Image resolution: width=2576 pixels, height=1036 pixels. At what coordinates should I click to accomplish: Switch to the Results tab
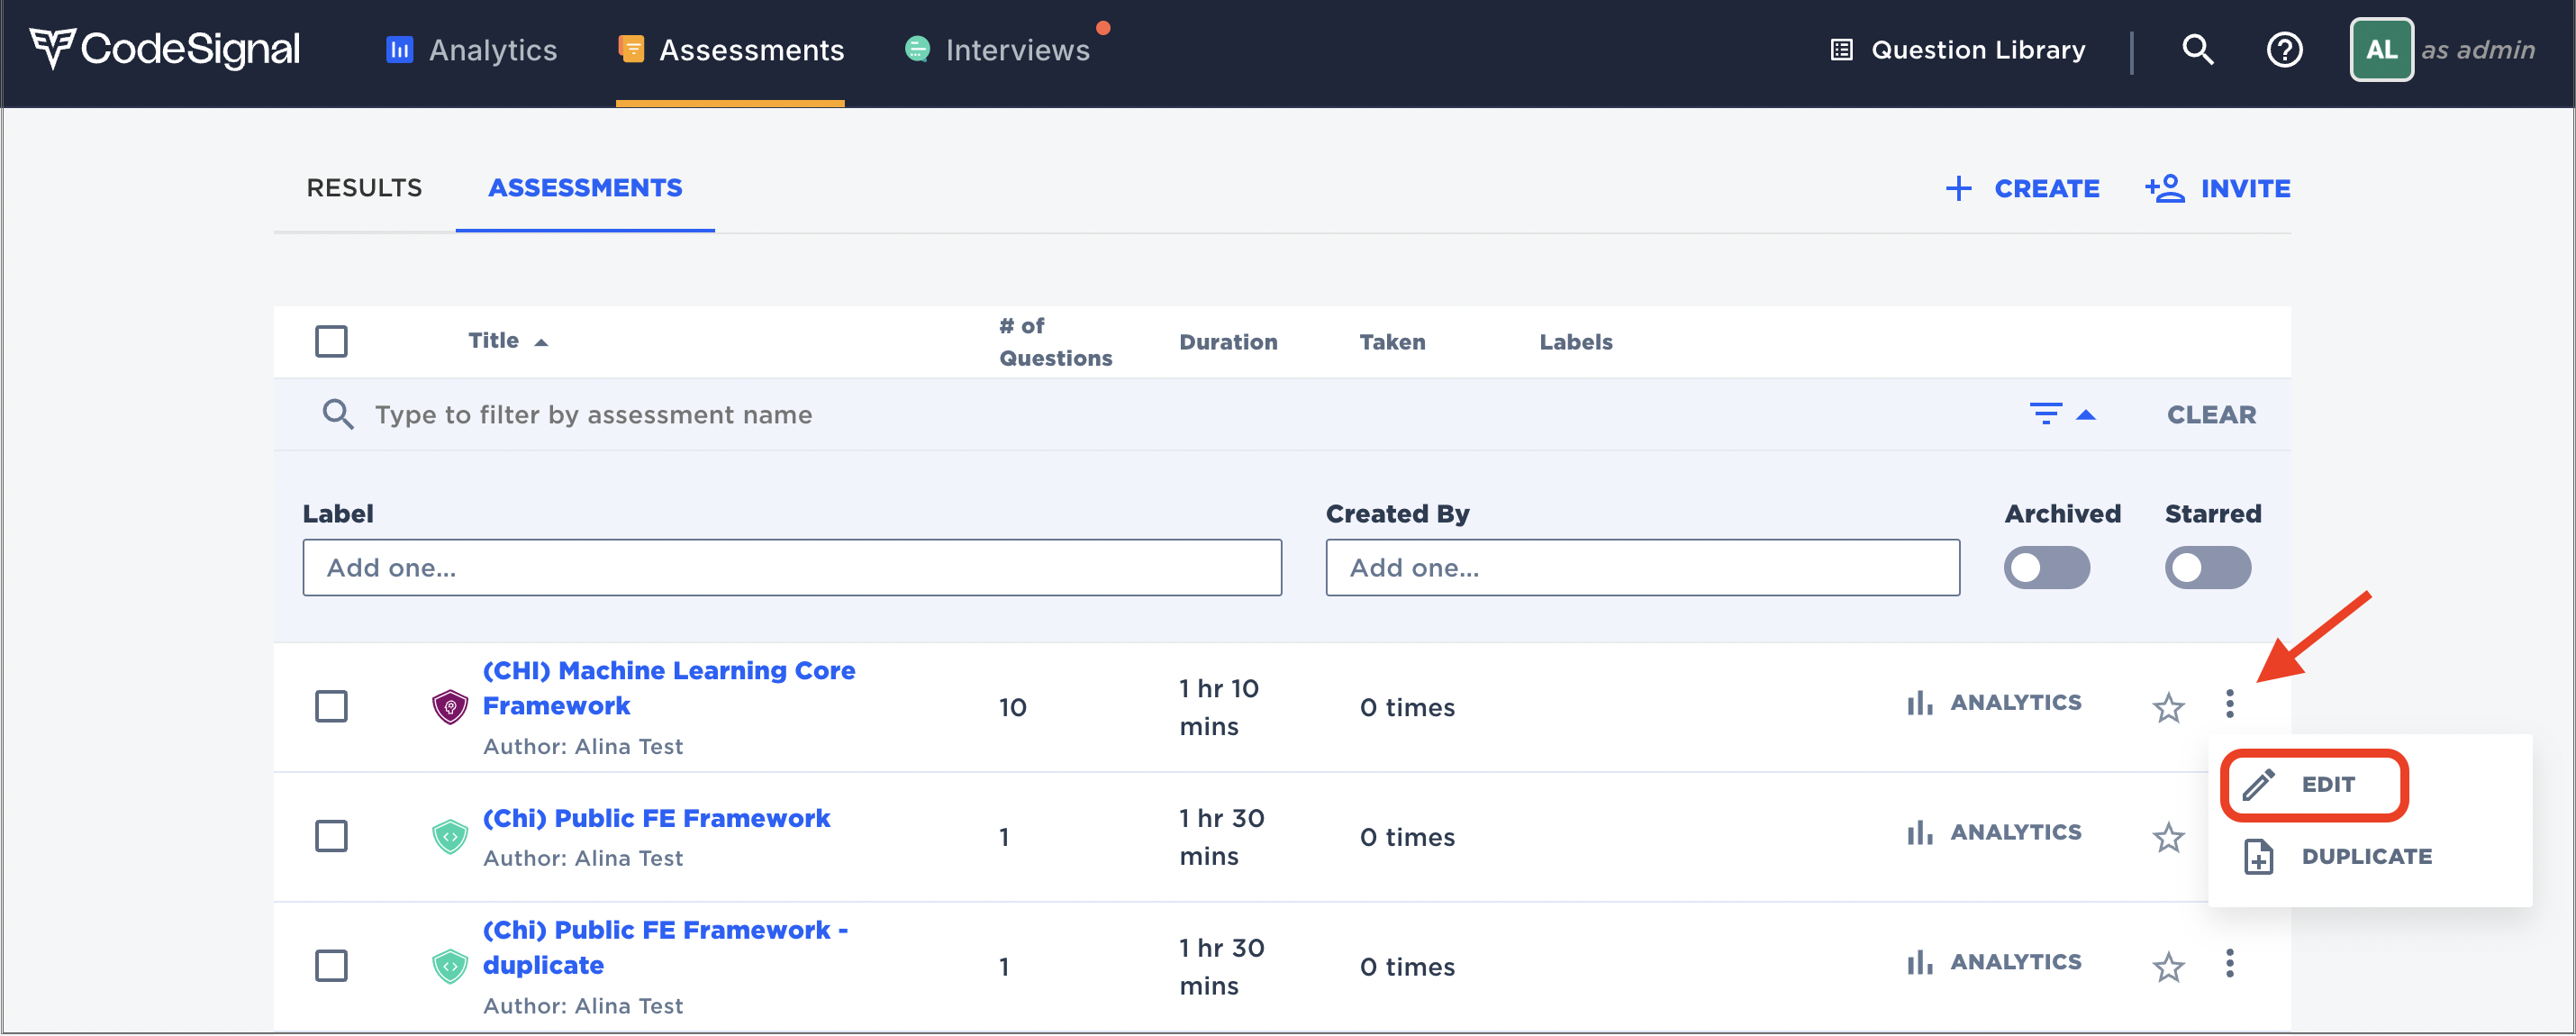[x=364, y=188]
